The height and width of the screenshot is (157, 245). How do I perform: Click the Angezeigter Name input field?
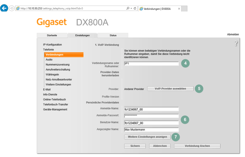click(151, 129)
